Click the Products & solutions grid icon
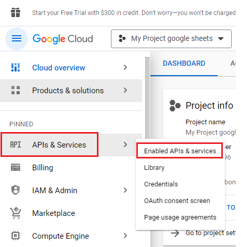The image size is (241, 247). (x=16, y=90)
